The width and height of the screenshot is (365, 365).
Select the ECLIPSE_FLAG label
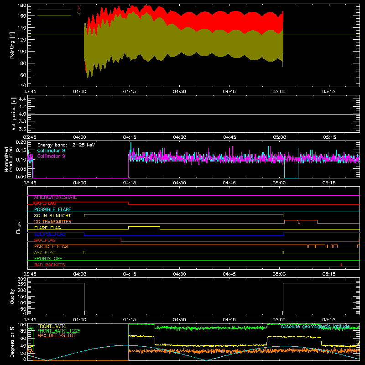click(50, 234)
